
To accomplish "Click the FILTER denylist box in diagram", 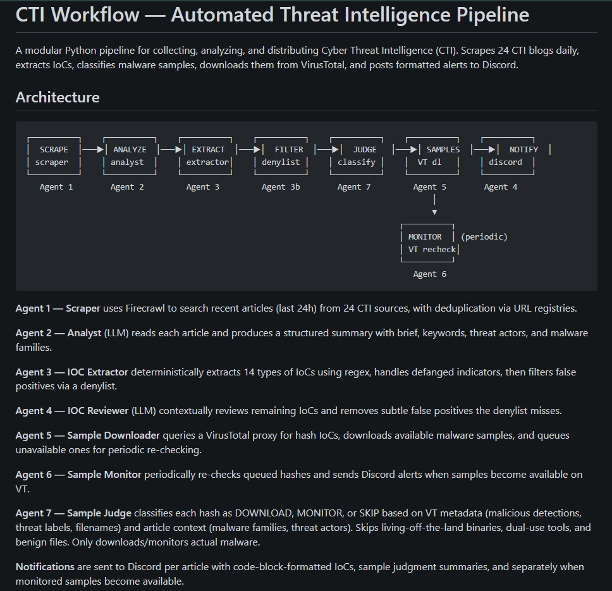I will pyautogui.click(x=281, y=156).
